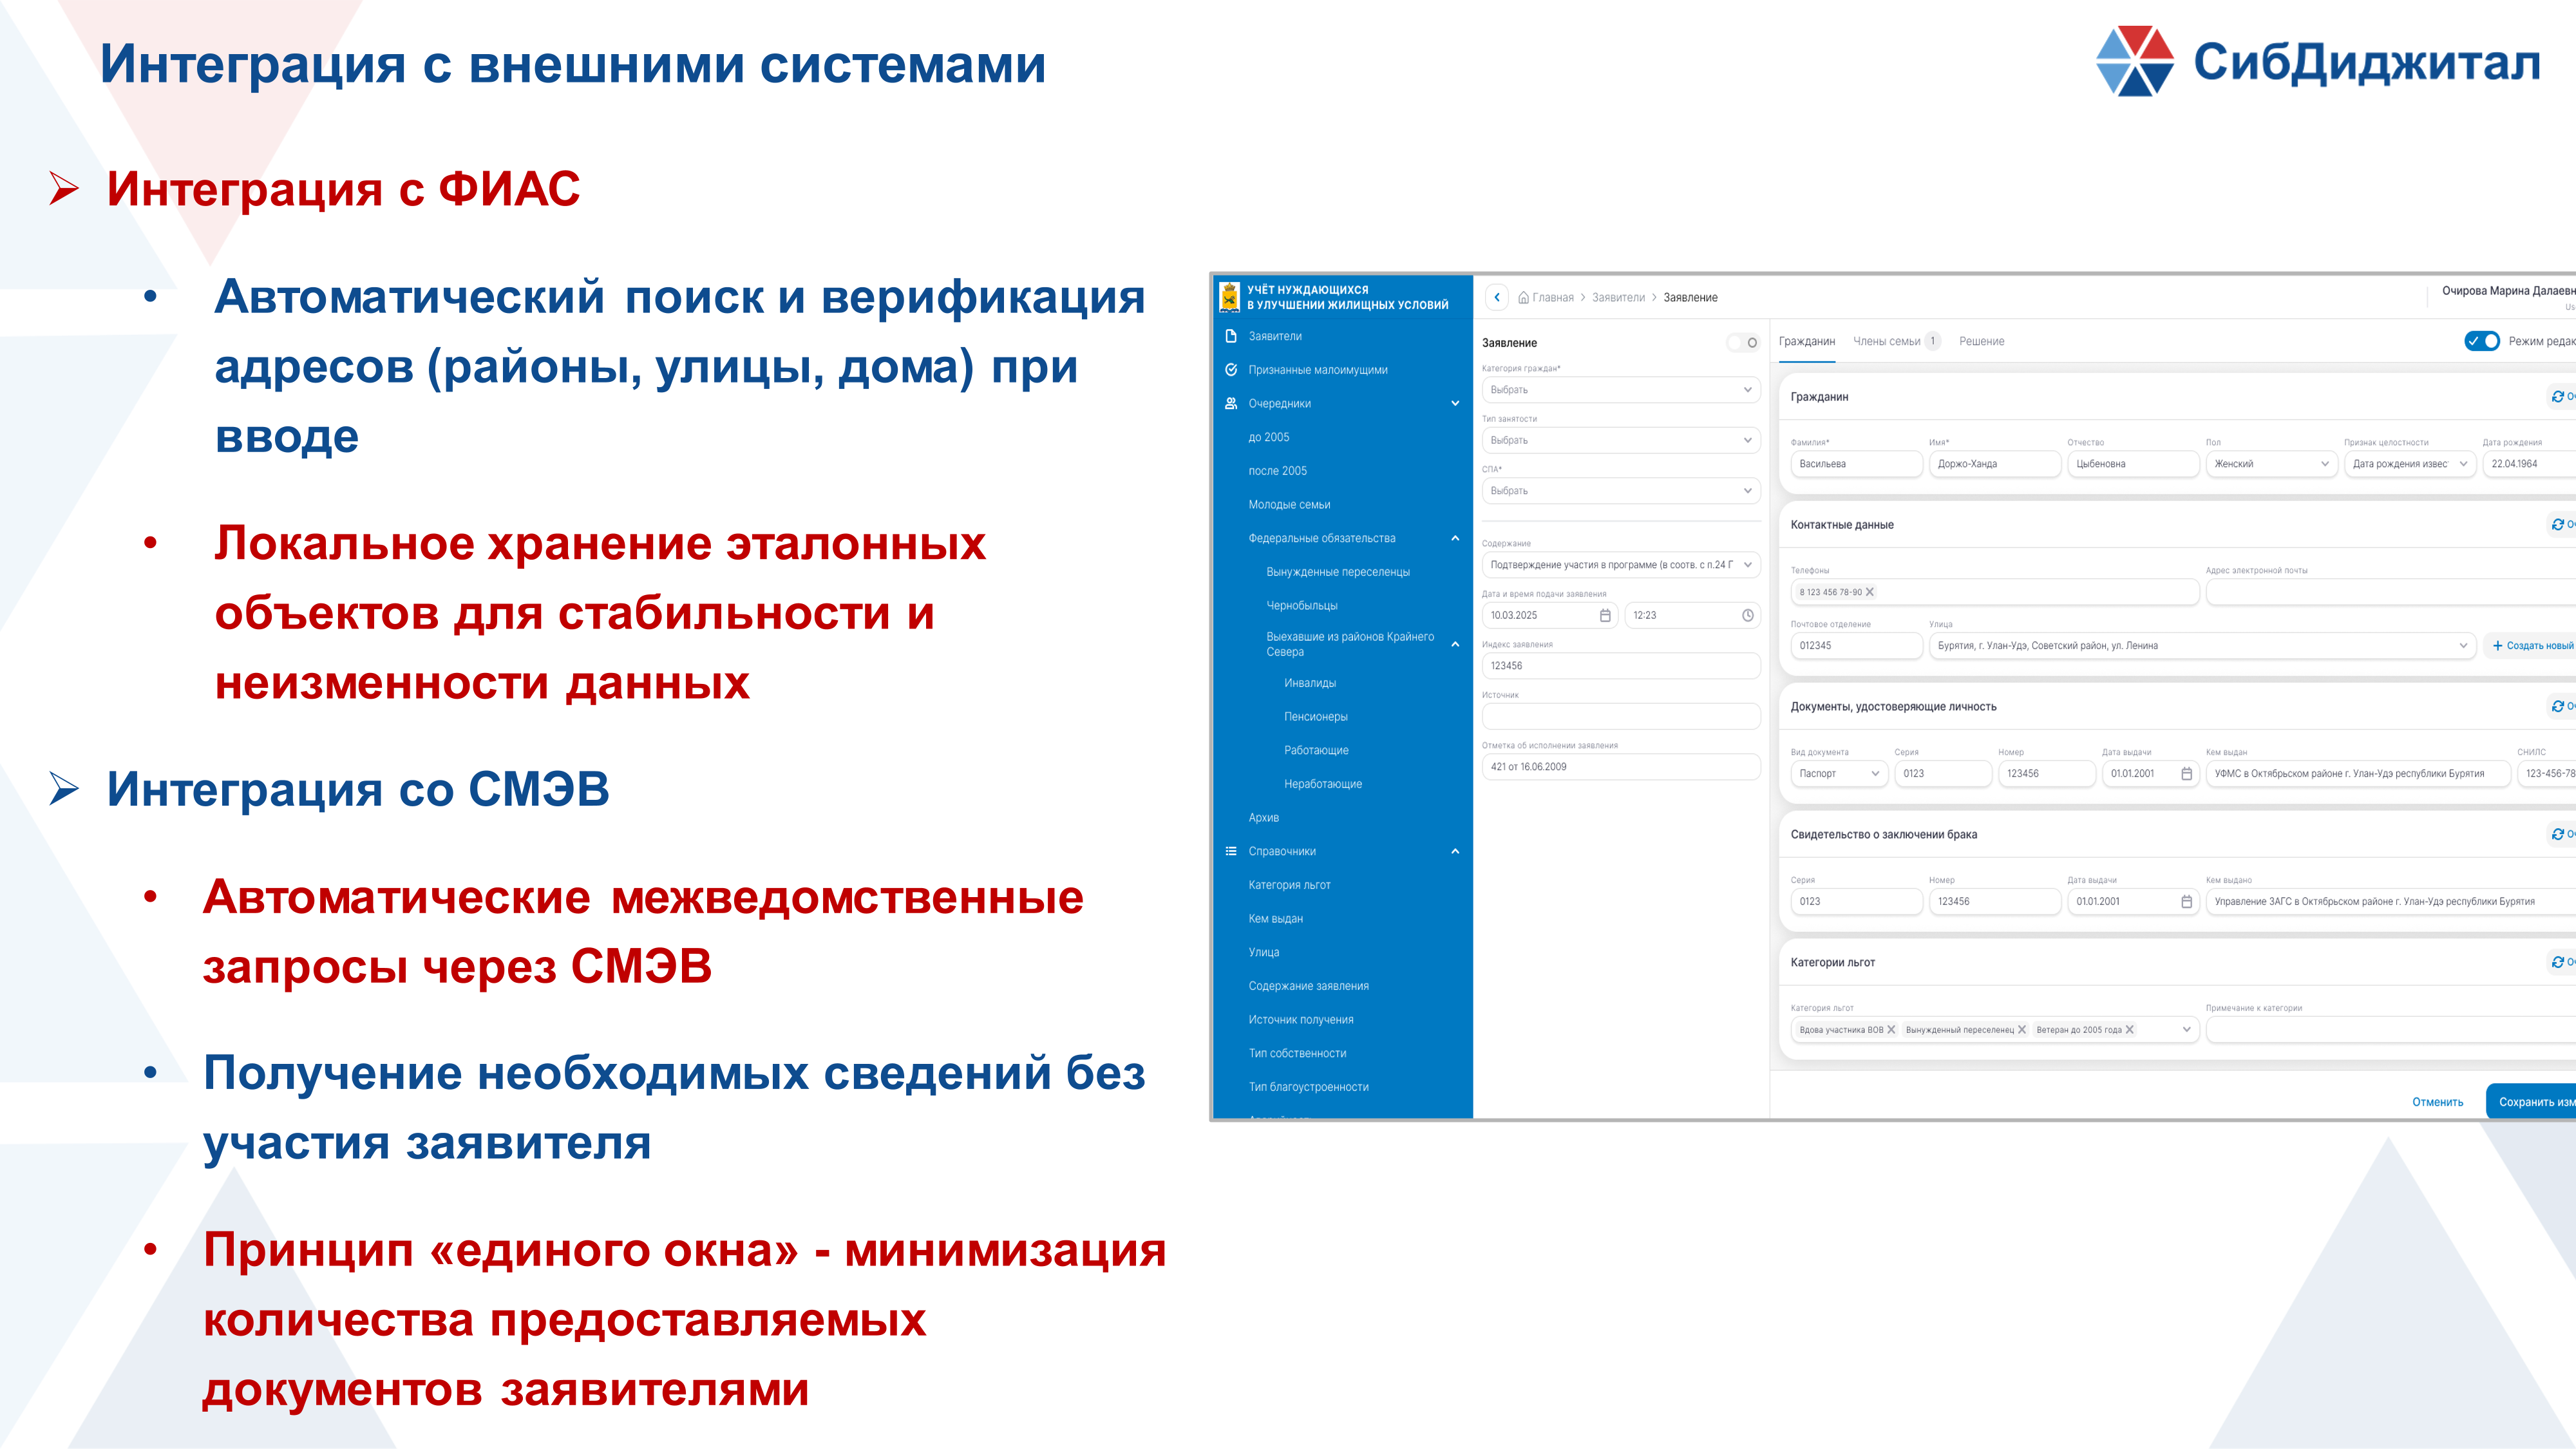Switch to the Гражданин tab

click(1806, 341)
